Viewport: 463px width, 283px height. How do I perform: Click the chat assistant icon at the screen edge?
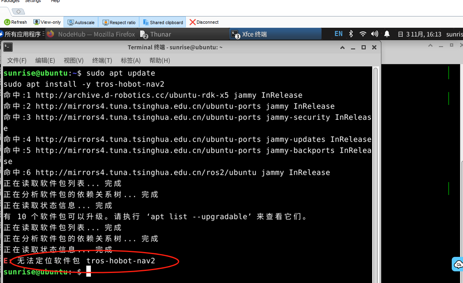click(x=458, y=264)
